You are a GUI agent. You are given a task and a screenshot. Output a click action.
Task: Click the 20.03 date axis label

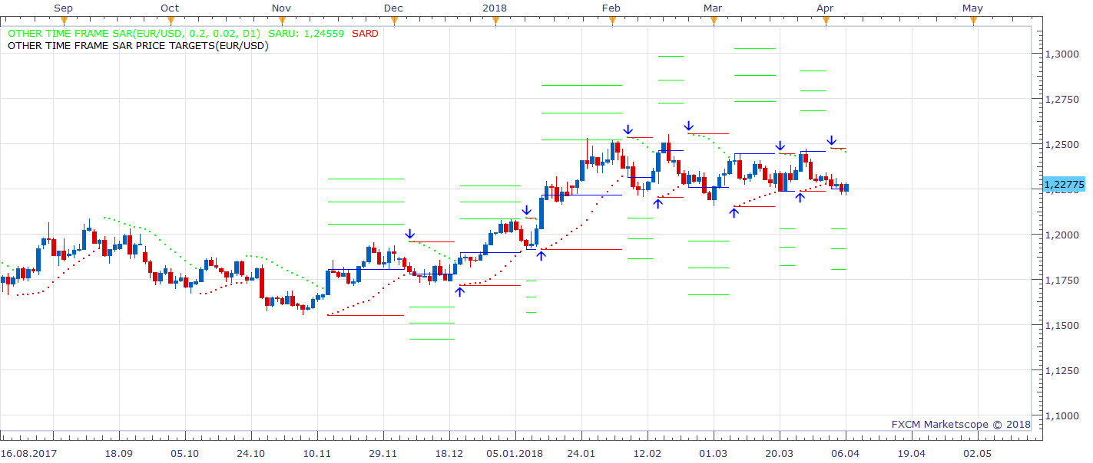(x=780, y=453)
